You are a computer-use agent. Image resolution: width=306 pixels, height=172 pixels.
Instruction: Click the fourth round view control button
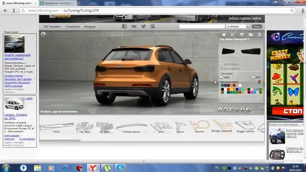click(x=237, y=109)
